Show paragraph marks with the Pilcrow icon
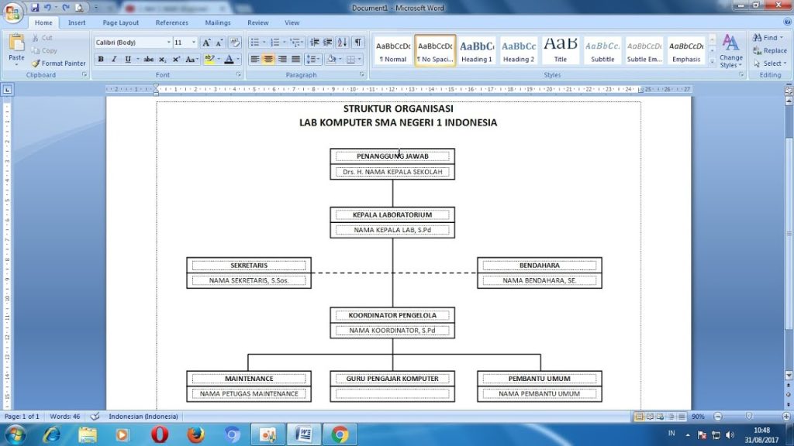 click(357, 42)
